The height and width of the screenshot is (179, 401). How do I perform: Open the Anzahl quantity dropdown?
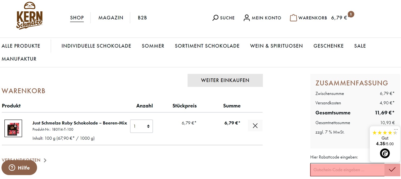click(x=141, y=126)
